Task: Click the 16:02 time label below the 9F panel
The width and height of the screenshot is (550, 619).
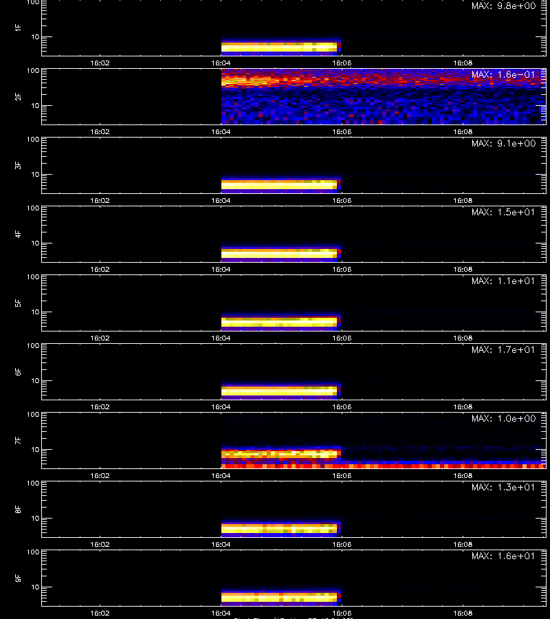Action: click(100, 613)
